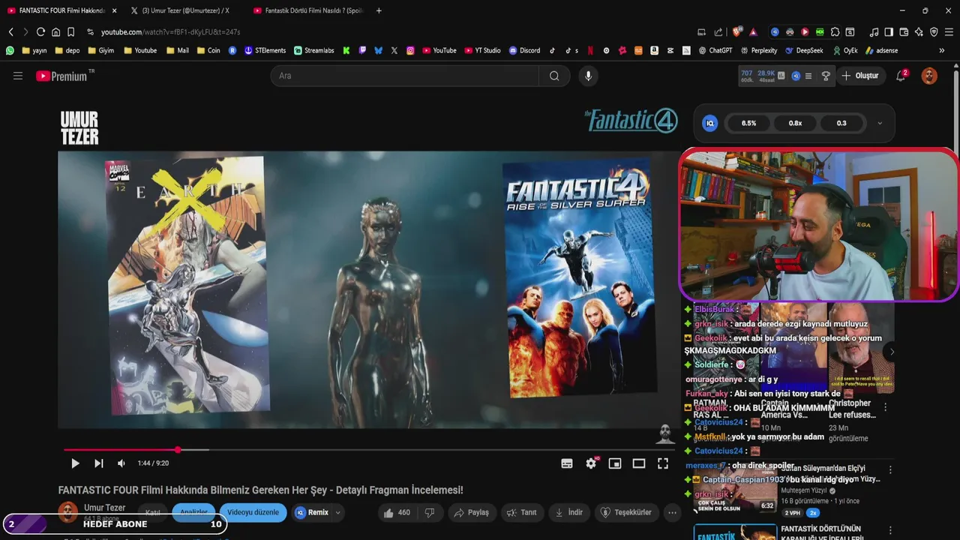Open the depo bookmarks folder

point(67,50)
